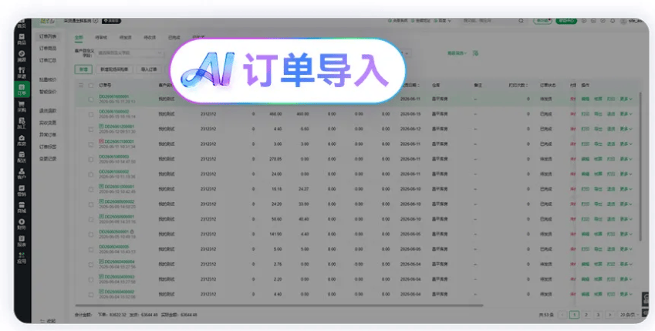The width and height of the screenshot is (655, 331).
Task: Open the column settings icon beside 高级筛选
Action: tap(475, 53)
